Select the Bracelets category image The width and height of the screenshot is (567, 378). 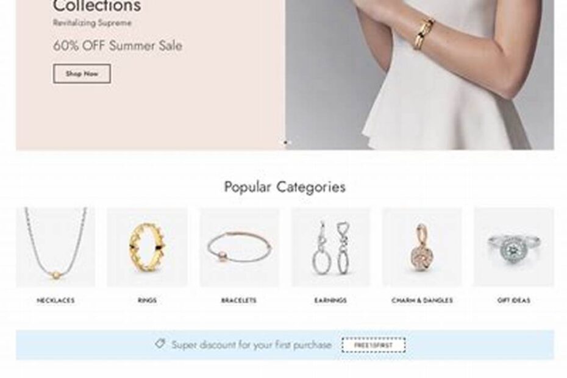(239, 247)
